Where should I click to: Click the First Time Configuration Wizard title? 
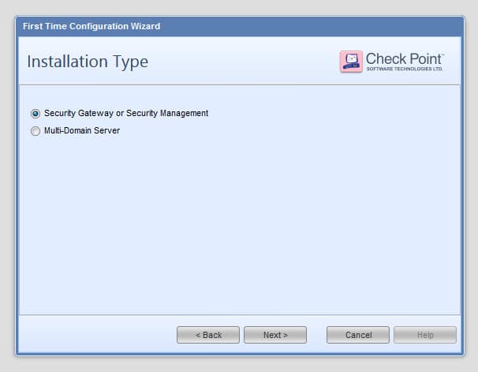pos(91,26)
